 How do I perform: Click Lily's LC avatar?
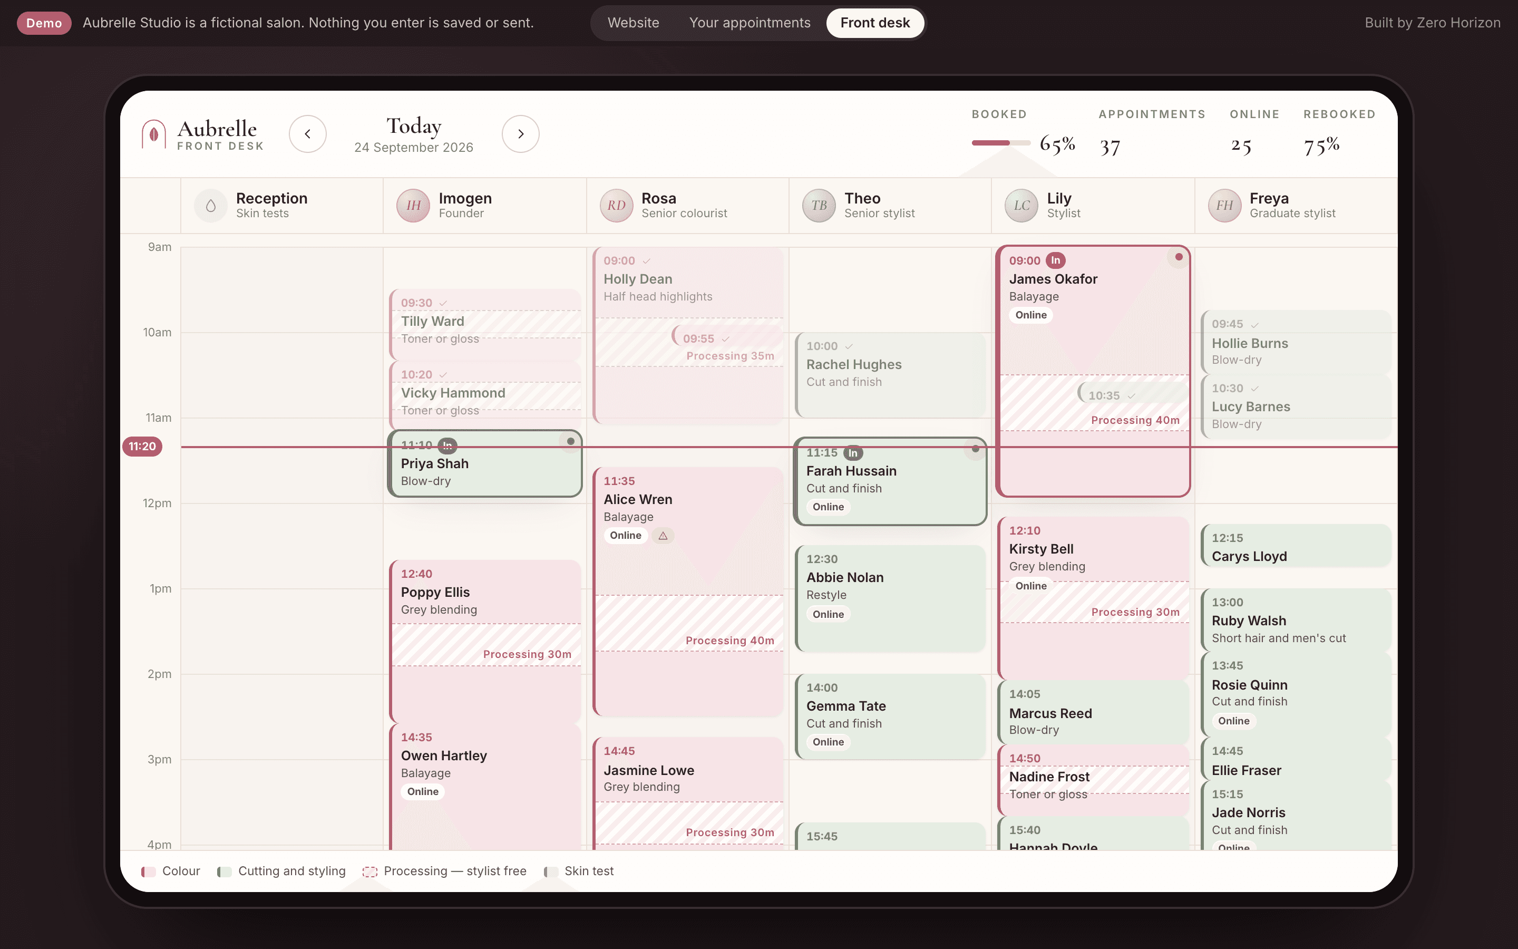[x=1021, y=206]
